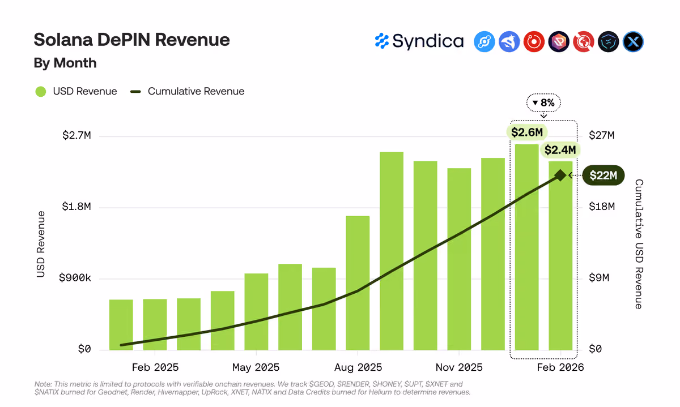Click the red Geodnet globe icon
Screen dimensions: 680x407
point(584,42)
